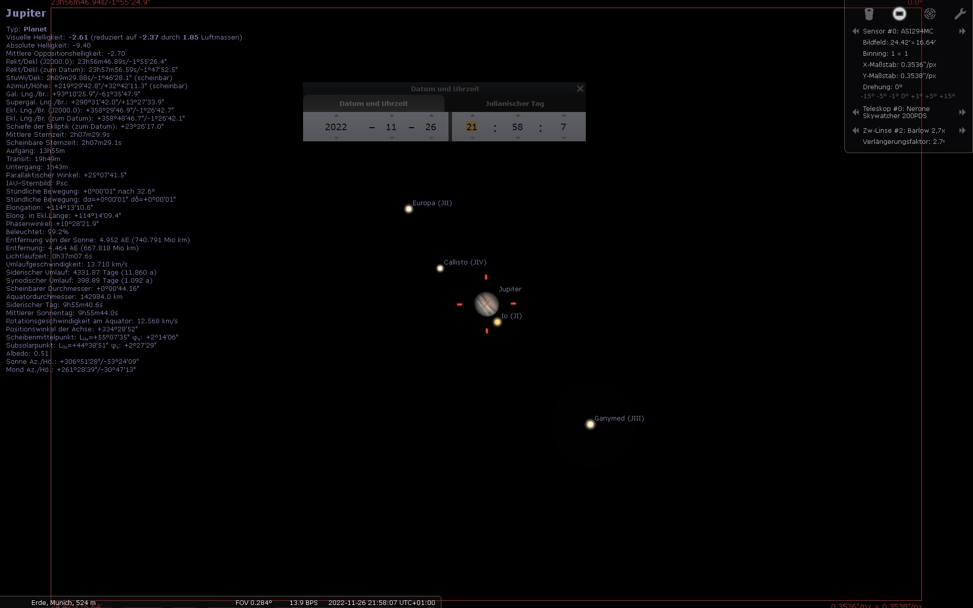Click the highlighted hour field showing 21
The image size is (973, 608).
(472, 127)
